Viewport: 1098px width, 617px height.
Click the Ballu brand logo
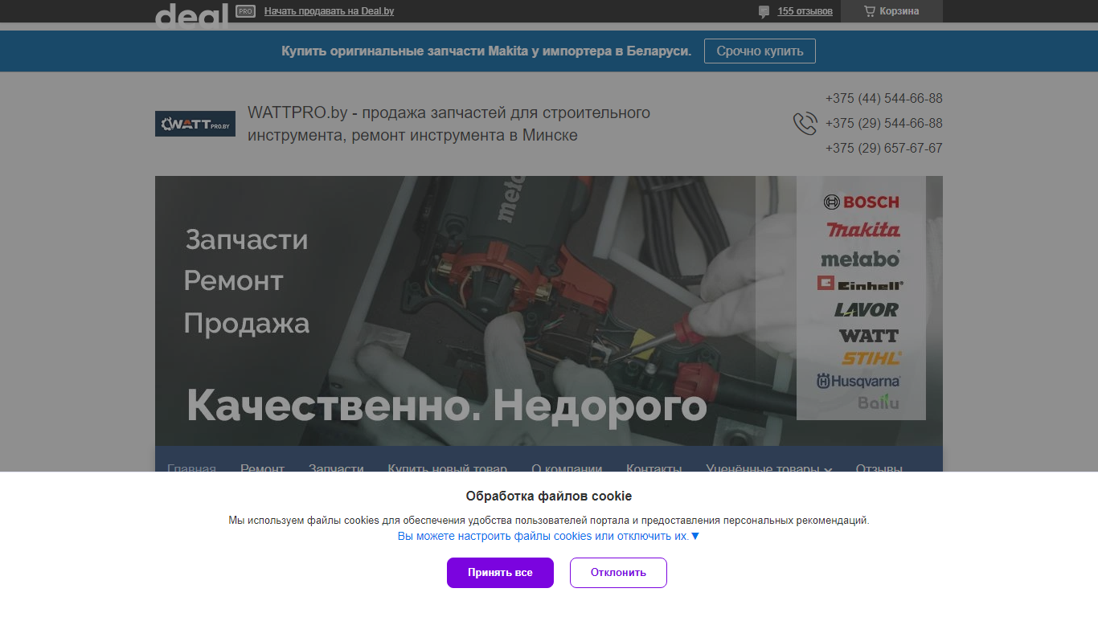[879, 402]
